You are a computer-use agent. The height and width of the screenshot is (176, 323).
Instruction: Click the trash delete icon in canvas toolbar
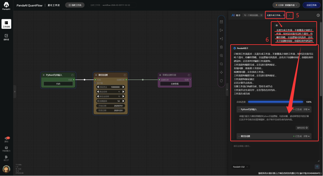(221, 47)
